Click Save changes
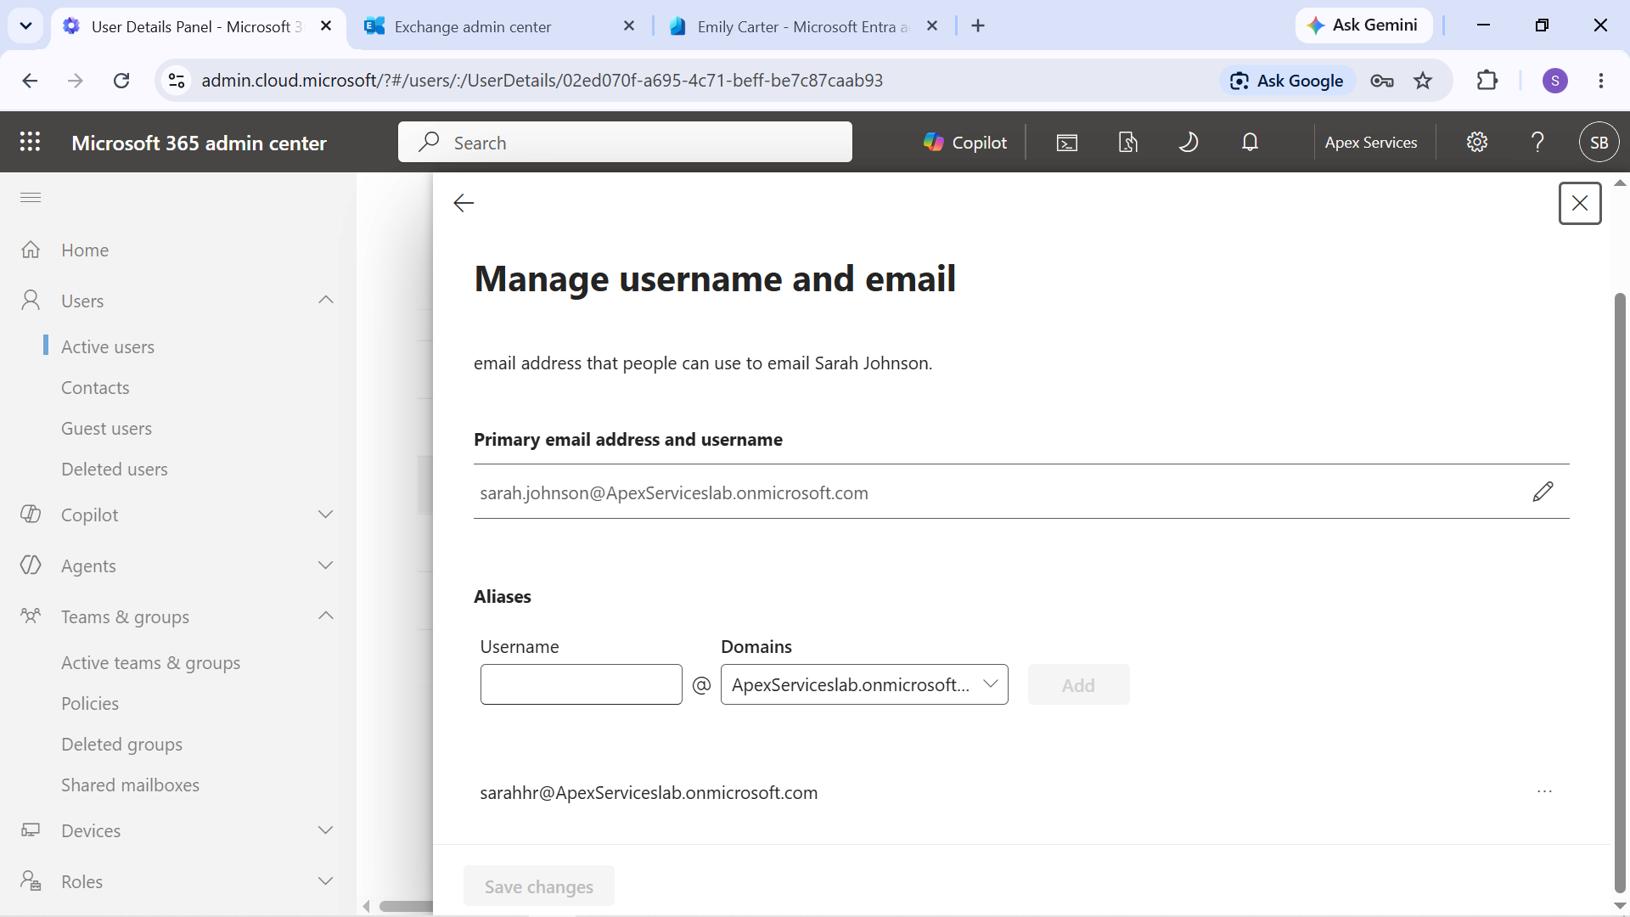1630x917 pixels. [539, 886]
